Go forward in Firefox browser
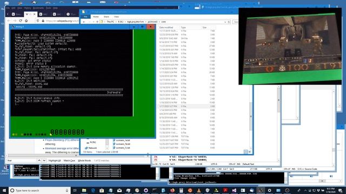346x194 pixels. tap(15, 20)
